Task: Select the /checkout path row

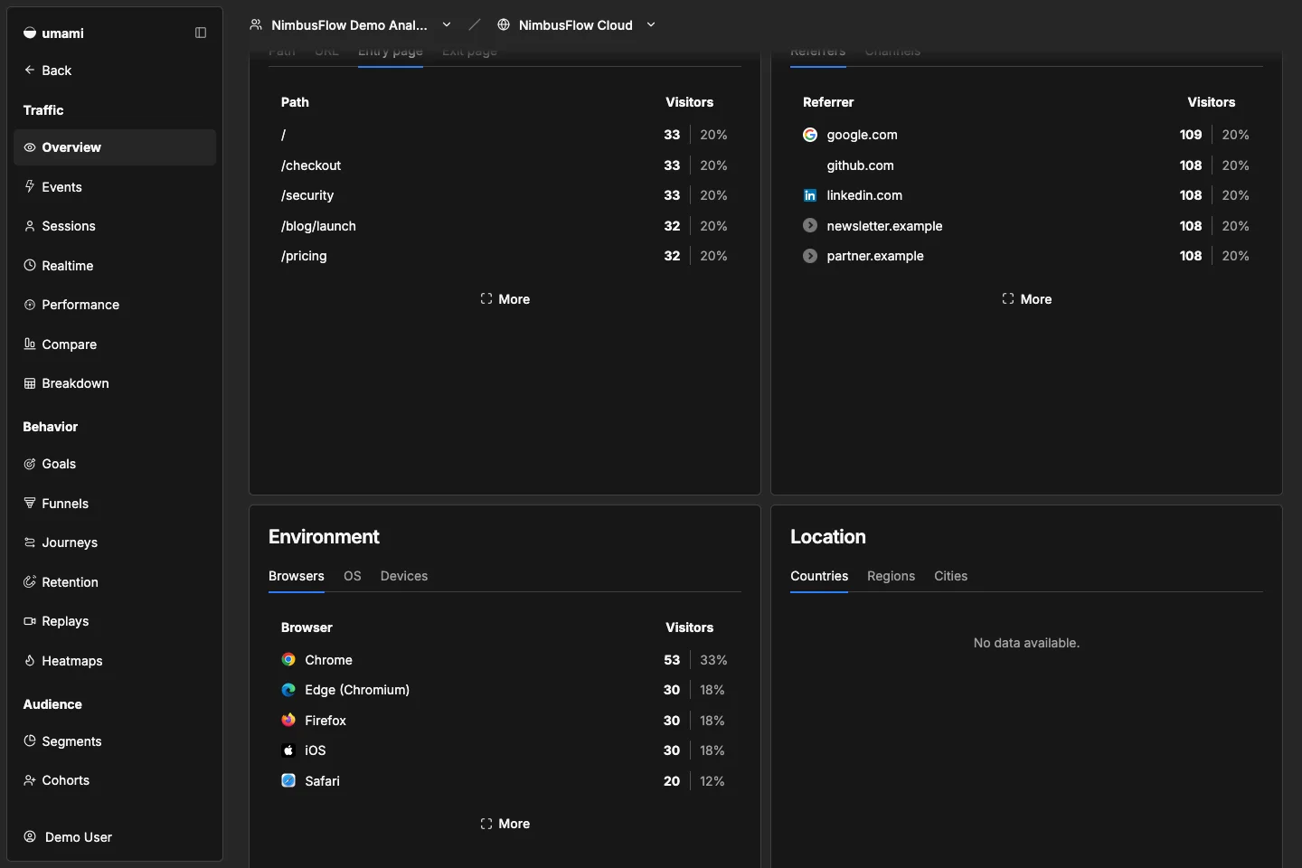Action: pyautogui.click(x=505, y=165)
